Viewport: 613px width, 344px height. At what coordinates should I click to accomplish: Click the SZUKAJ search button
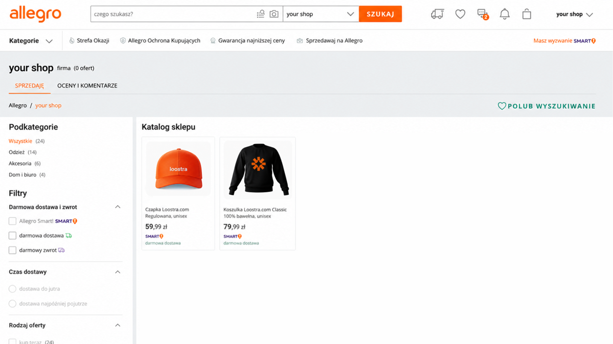380,14
